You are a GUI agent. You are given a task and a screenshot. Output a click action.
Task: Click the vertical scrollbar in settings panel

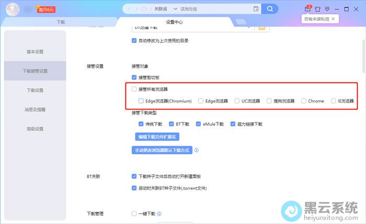click(x=363, y=52)
